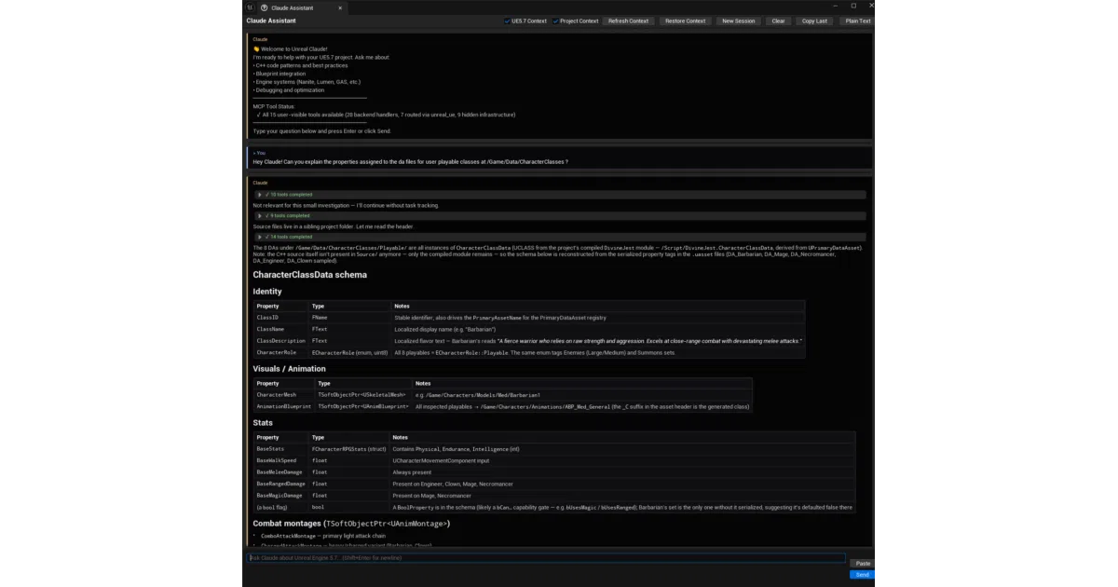The width and height of the screenshot is (1118, 587).
Task: Clear the conversation with Clear button
Action: coord(779,20)
